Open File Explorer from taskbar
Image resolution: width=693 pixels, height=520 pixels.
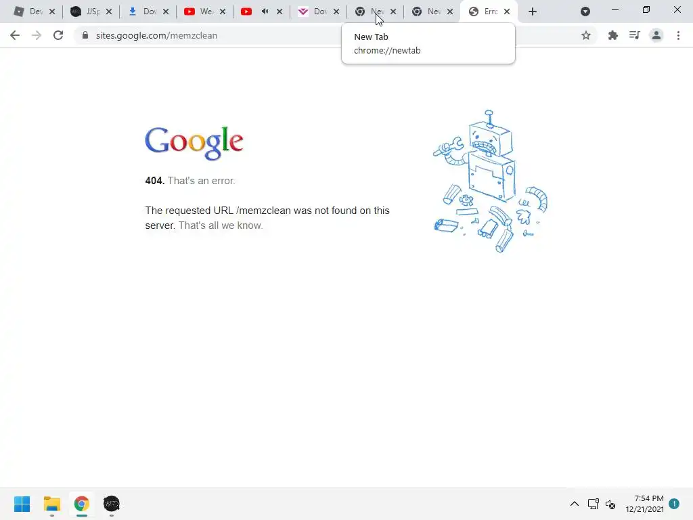[x=51, y=504]
